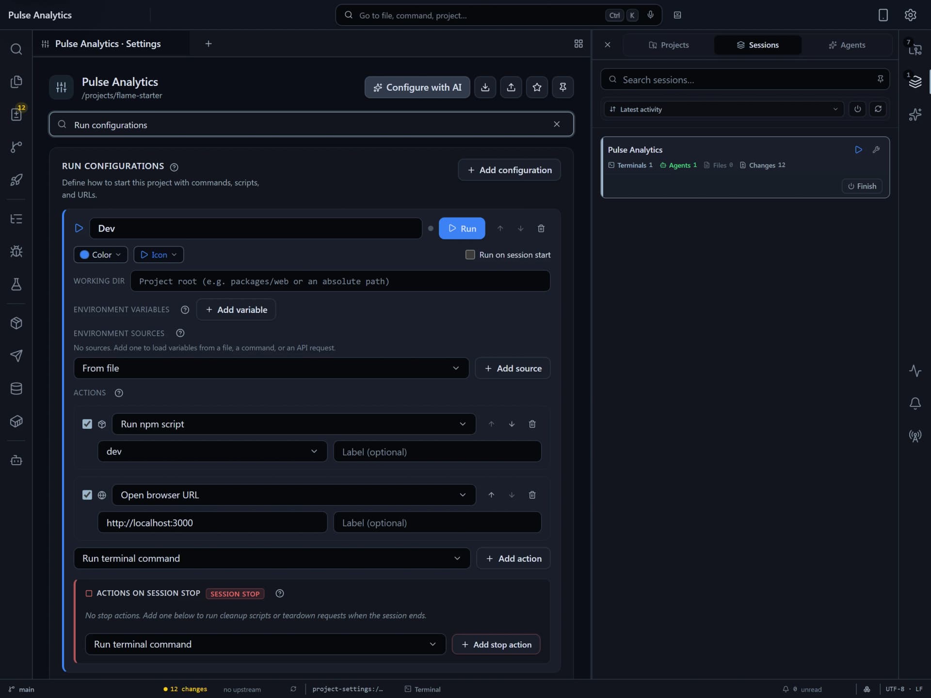This screenshot has width=931, height=698.
Task: Click the broadcast antenna right rail icon
Action: [915, 436]
